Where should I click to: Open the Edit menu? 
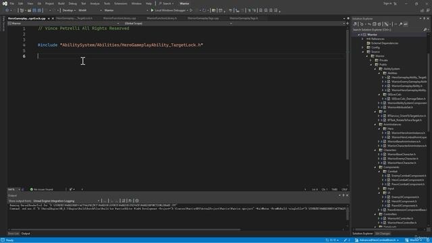(x=21, y=3)
